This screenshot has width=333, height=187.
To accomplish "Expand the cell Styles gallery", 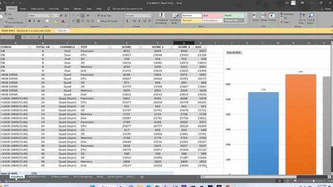I will tap(246, 22).
